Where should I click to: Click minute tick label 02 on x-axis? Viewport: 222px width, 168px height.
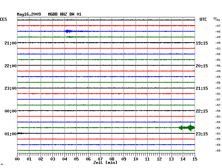click(41, 159)
